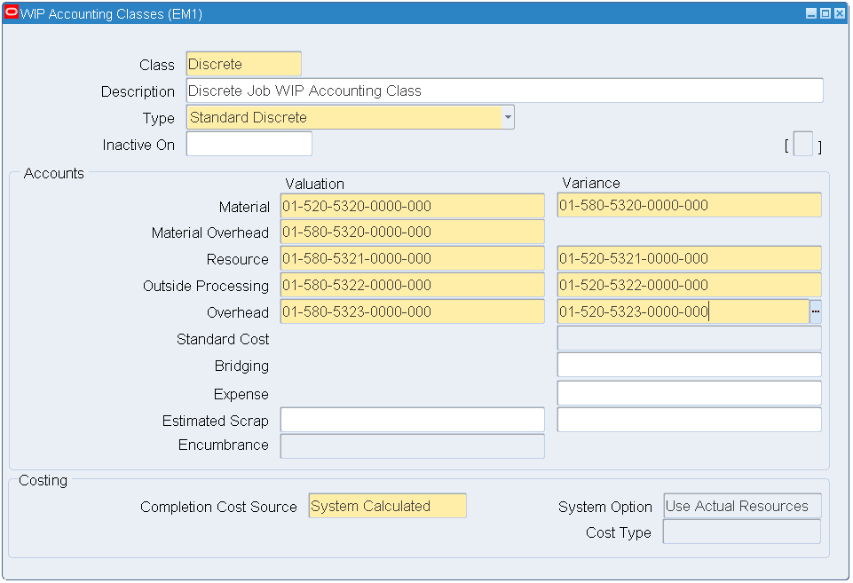Image resolution: width=853 pixels, height=583 pixels.
Task: Click the Resource Variance account field
Action: click(690, 259)
